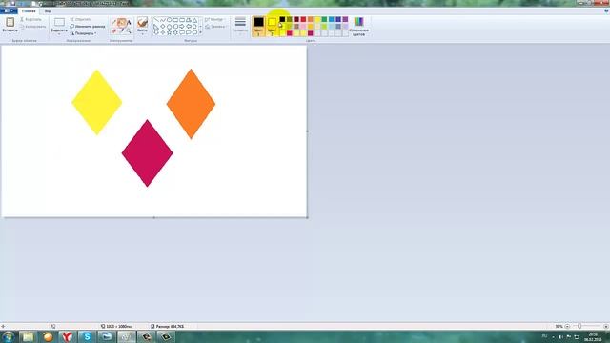Select the Triangle shape
610x343 pixels.
tap(194, 20)
